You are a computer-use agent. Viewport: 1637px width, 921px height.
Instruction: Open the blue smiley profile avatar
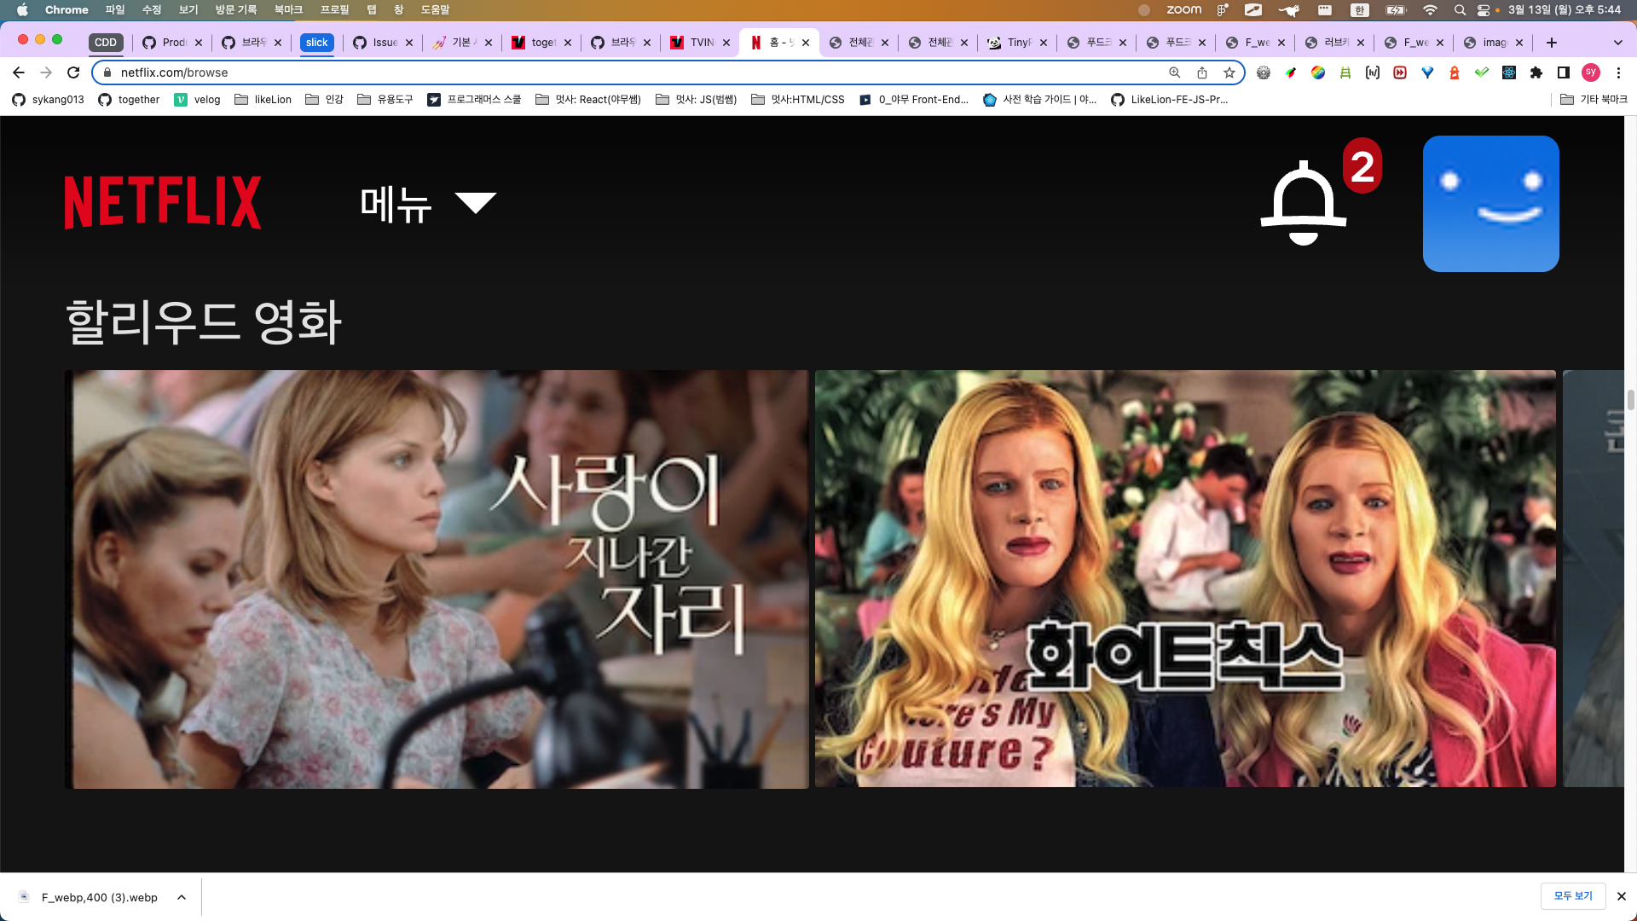pyautogui.click(x=1490, y=204)
